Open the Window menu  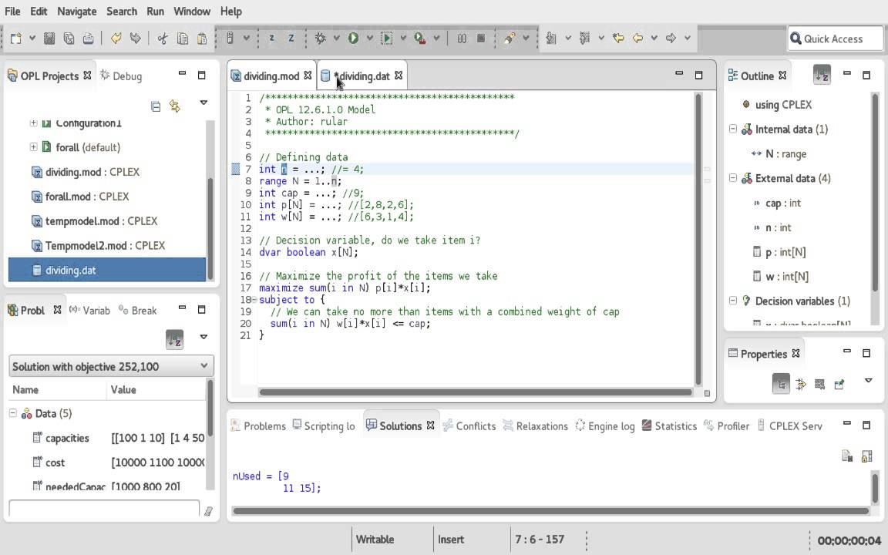pyautogui.click(x=192, y=12)
